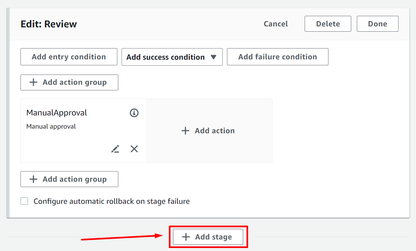Click plus icon of the upper Add action group
416x251 pixels.
pyautogui.click(x=33, y=82)
